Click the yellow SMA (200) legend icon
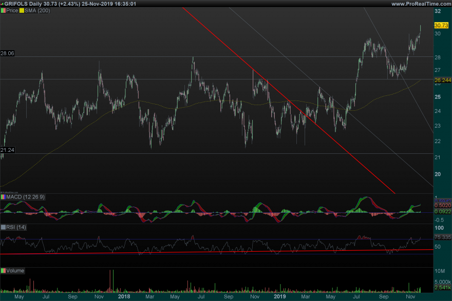 click(x=21, y=10)
